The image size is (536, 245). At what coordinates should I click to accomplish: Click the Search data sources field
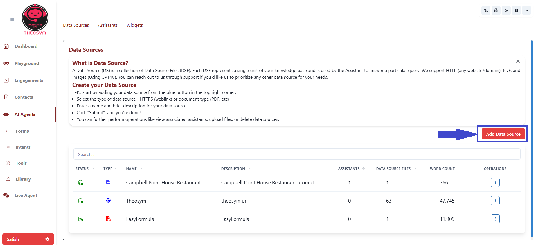coord(297,154)
